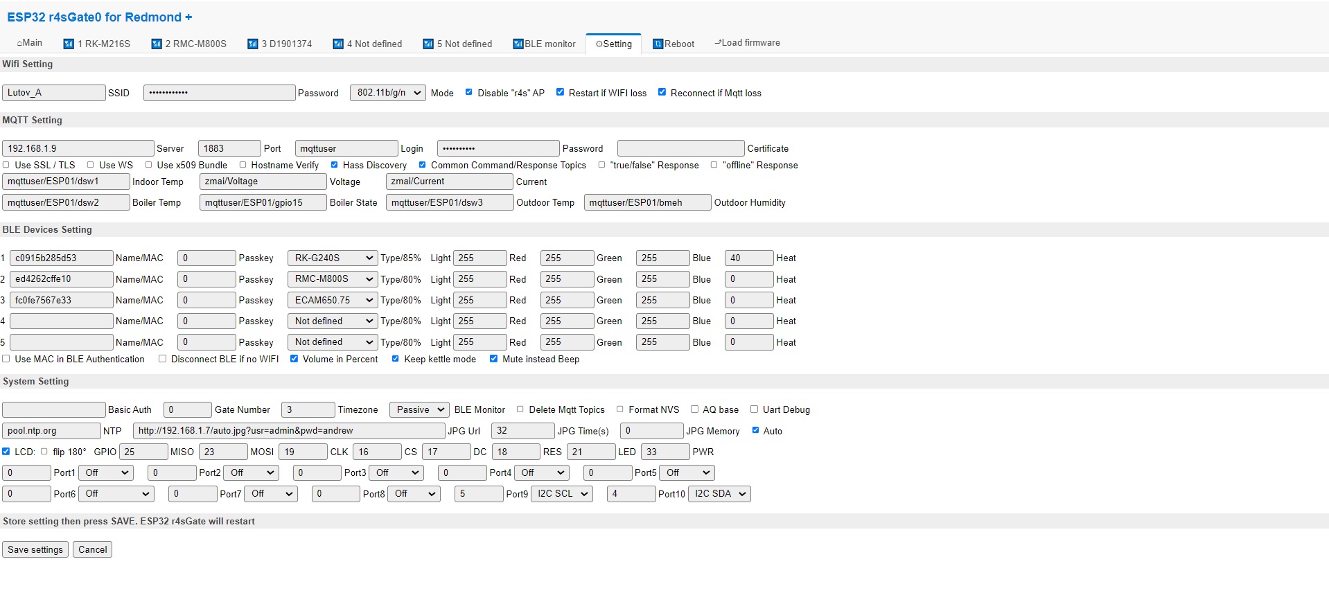Open the ECAM650.75 device type dropdown
This screenshot has width=1329, height=602.
(333, 300)
